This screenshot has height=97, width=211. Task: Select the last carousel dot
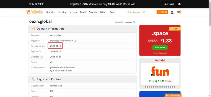click(174, 87)
